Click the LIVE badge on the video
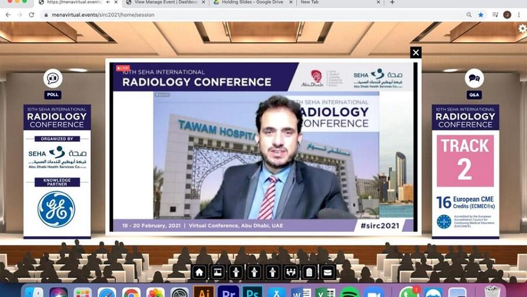This screenshot has width=527, height=297. pyautogui.click(x=123, y=68)
